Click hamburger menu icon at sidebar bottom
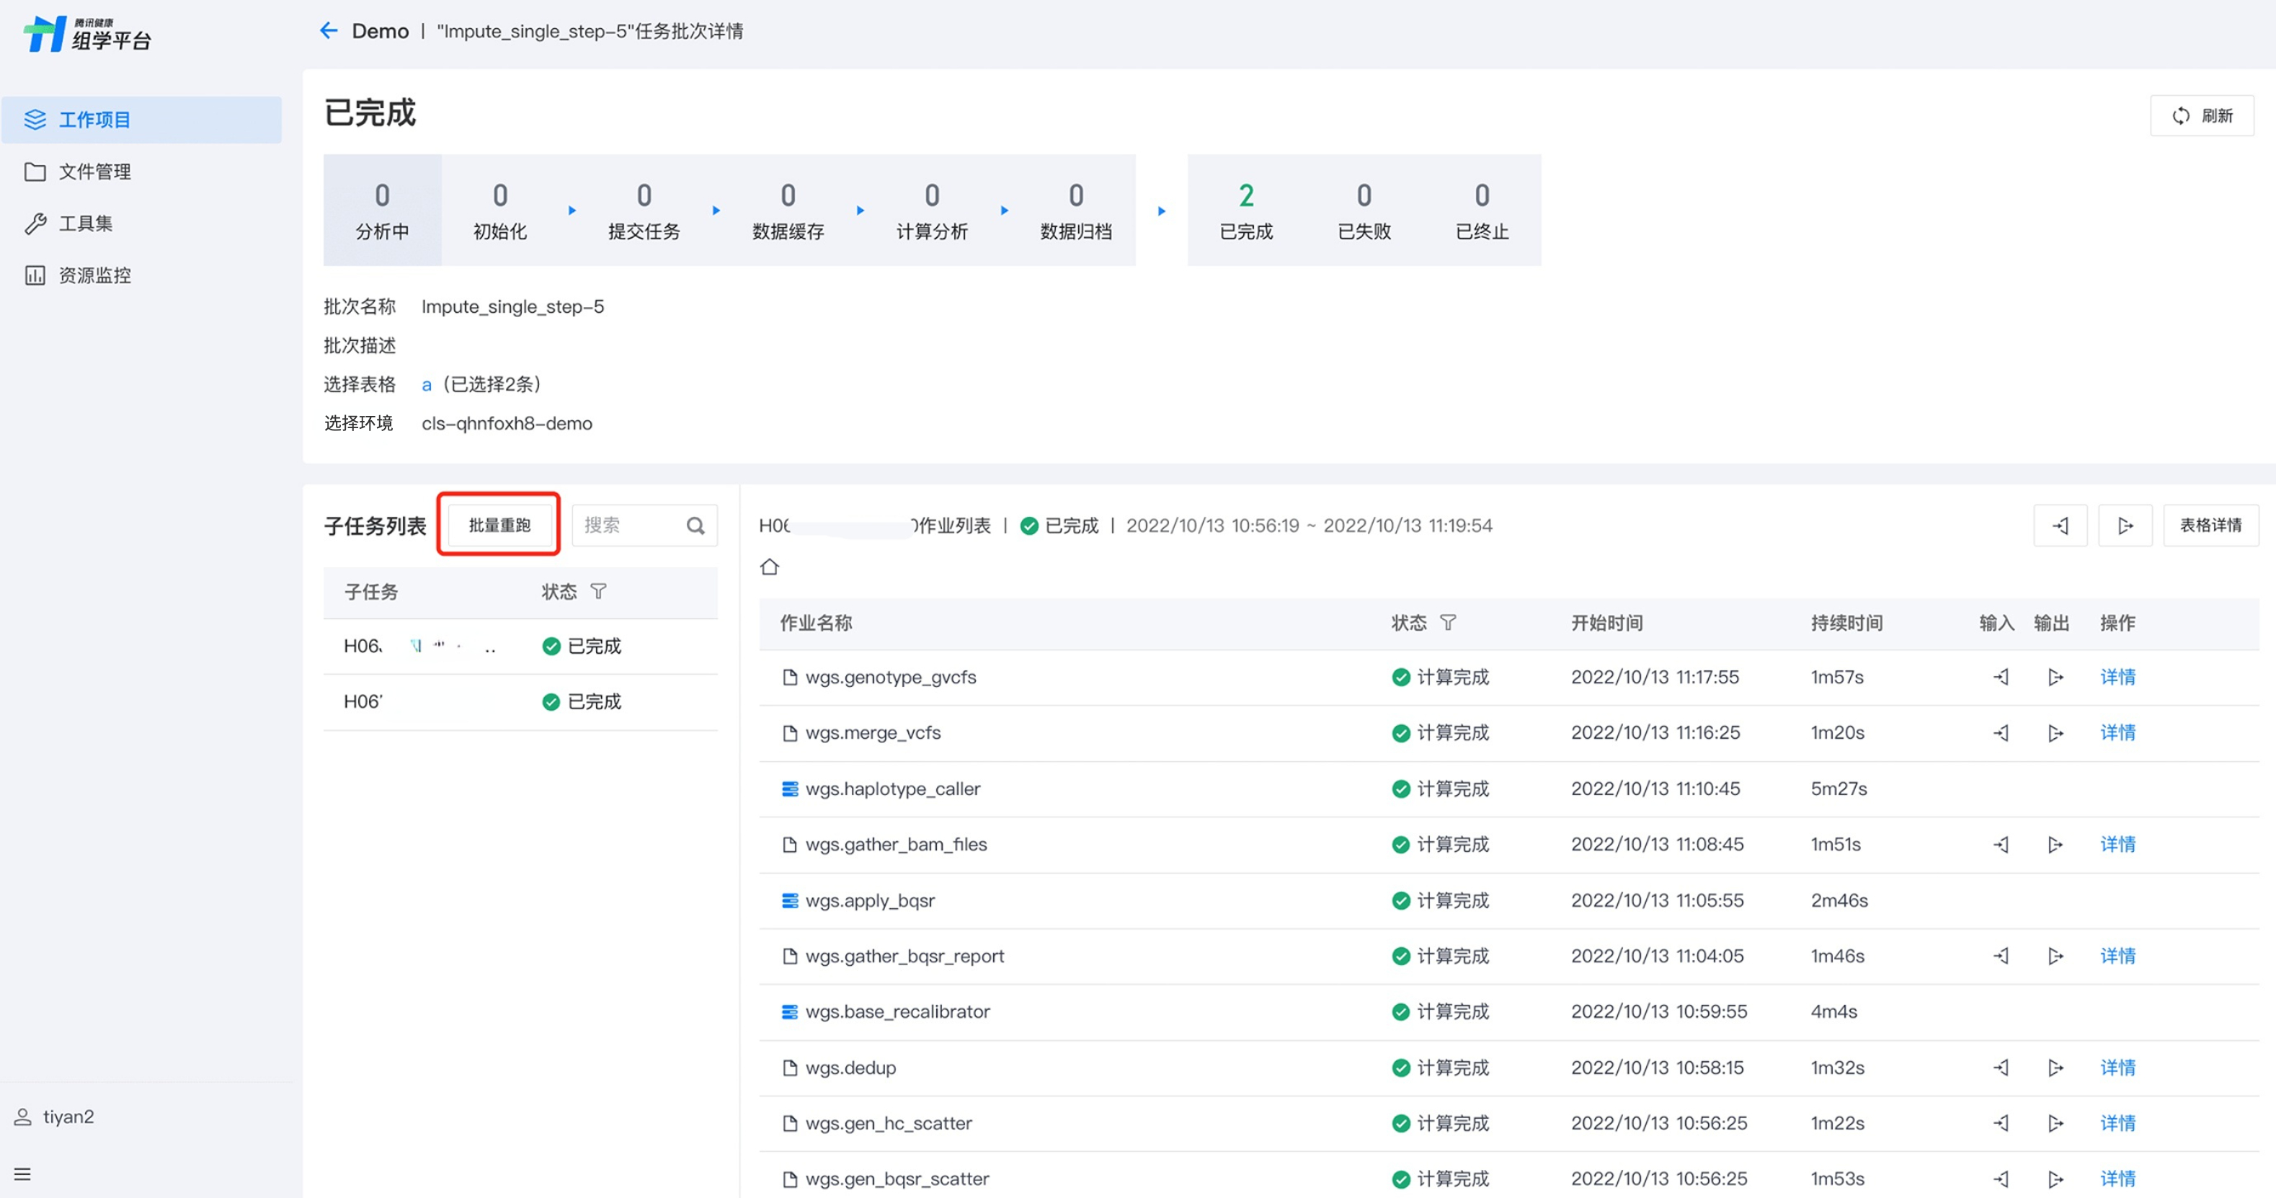The image size is (2276, 1198). [x=23, y=1174]
